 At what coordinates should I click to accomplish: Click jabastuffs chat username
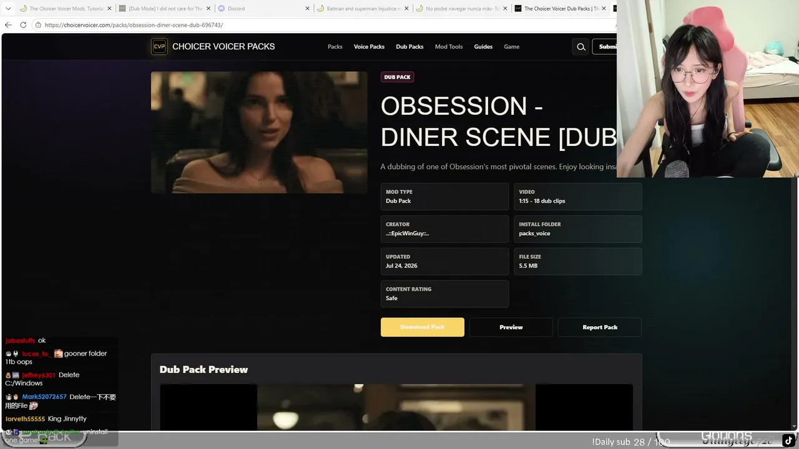tap(20, 340)
